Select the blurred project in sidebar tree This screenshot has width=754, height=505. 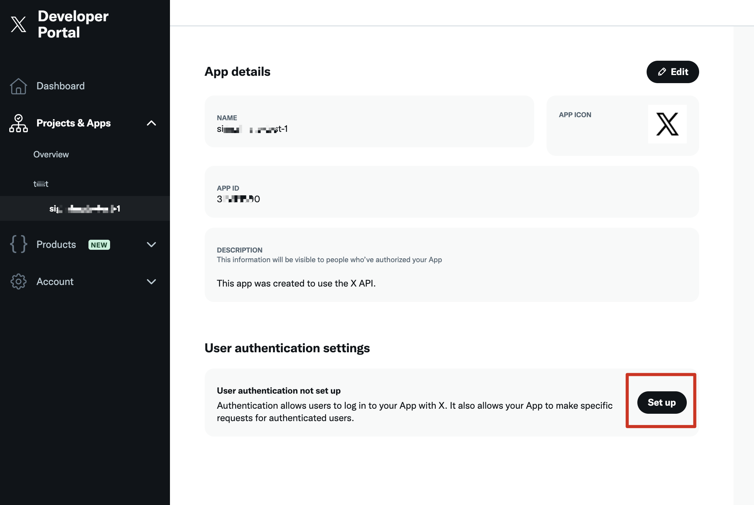coord(41,184)
